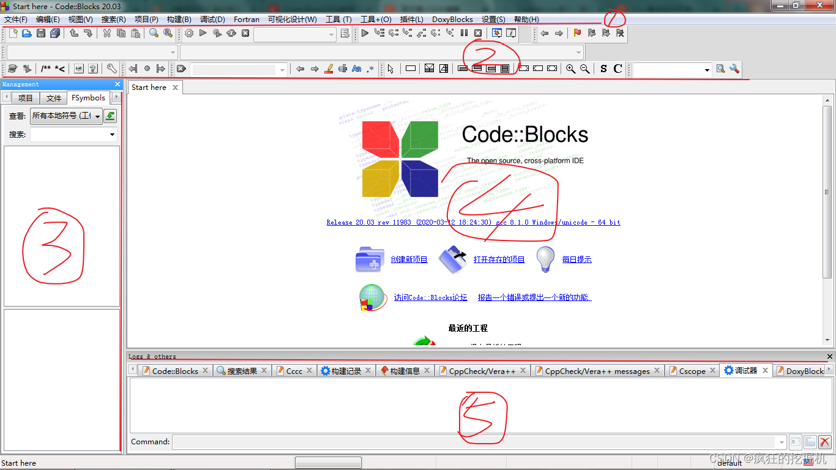Click the Save all files icon
836x470 pixels.
click(55, 33)
